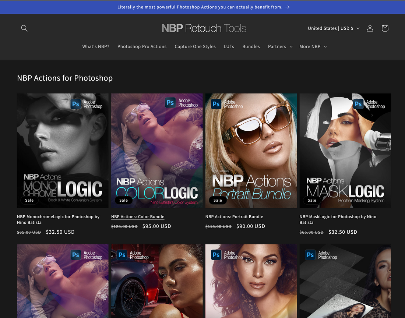Open the LUTs menu item
This screenshot has width=405, height=318.
point(229,46)
